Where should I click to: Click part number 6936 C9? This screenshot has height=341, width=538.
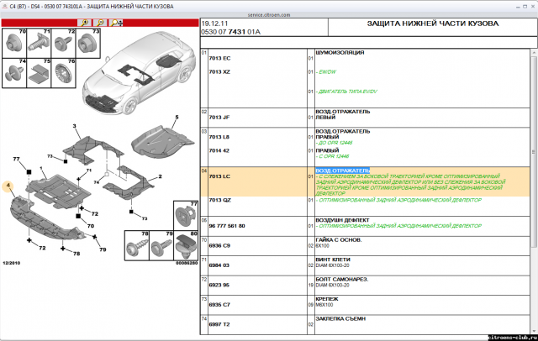(219, 245)
